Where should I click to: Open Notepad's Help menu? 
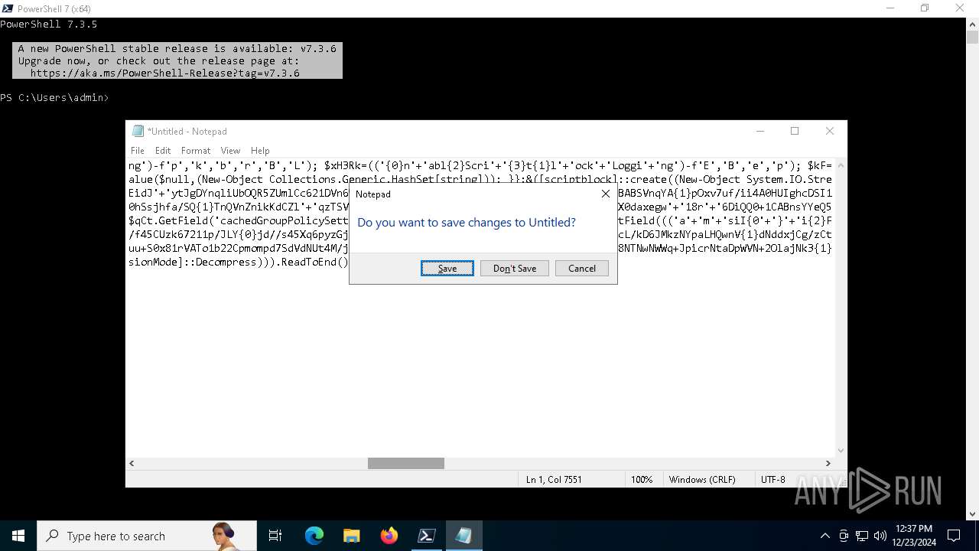click(x=260, y=151)
